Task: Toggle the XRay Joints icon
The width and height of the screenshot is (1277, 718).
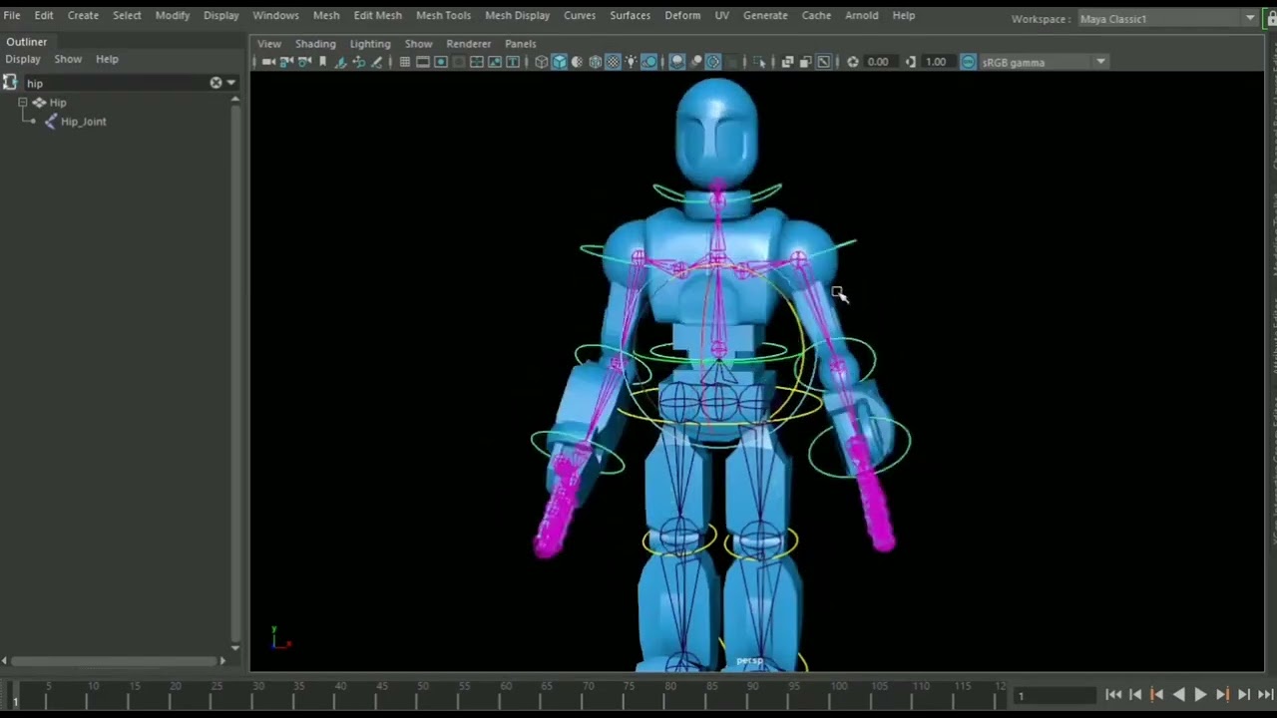Action: point(823,62)
